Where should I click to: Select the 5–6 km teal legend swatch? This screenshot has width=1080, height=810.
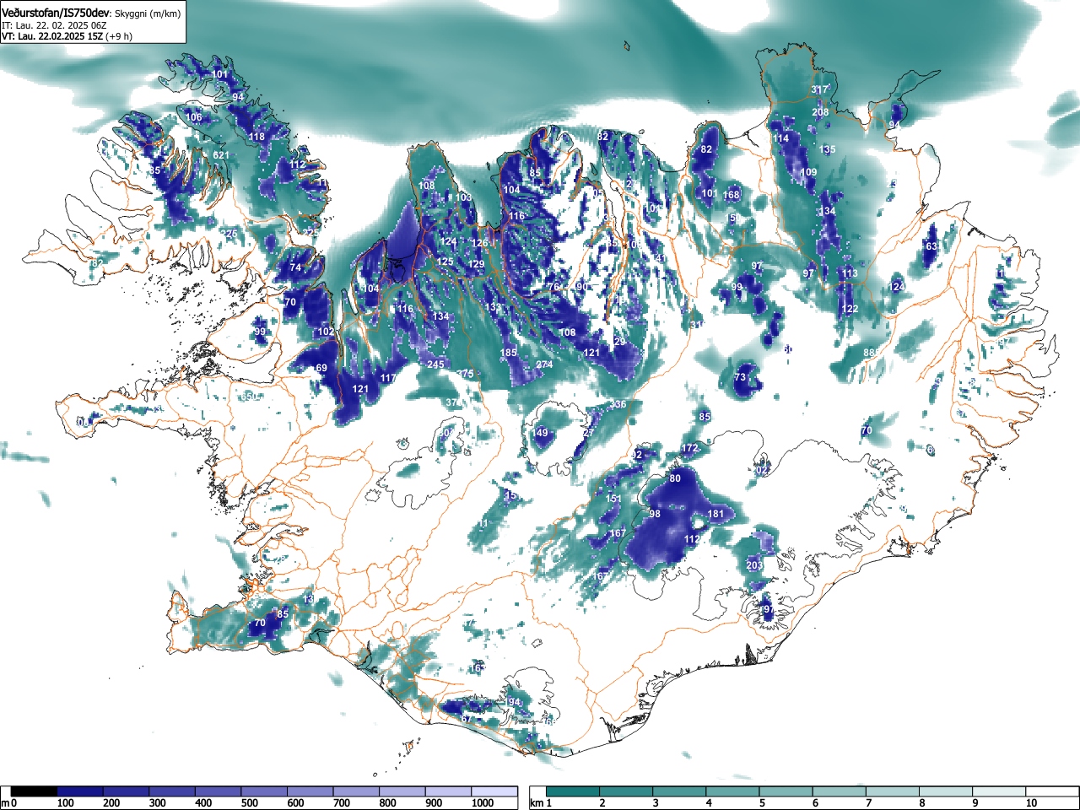(786, 791)
